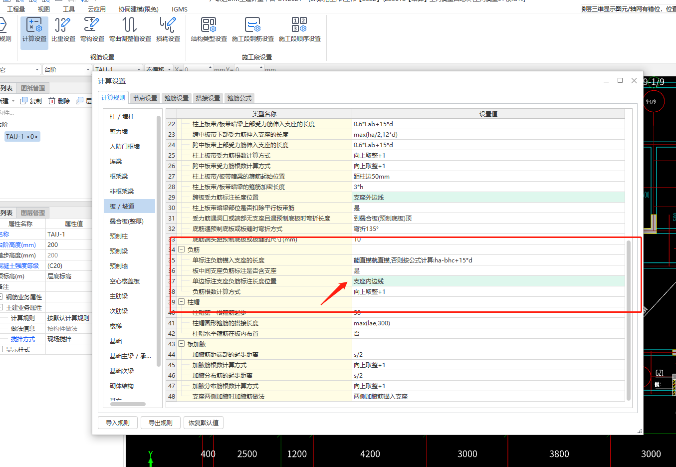This screenshot has width=676, height=467.
Task: Select 框架梁 category
Action: pyautogui.click(x=130, y=176)
